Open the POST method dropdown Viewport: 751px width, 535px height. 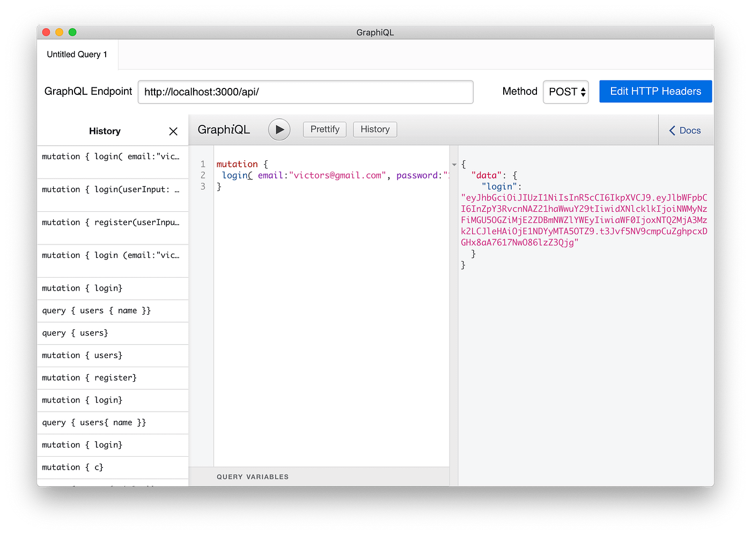point(565,92)
